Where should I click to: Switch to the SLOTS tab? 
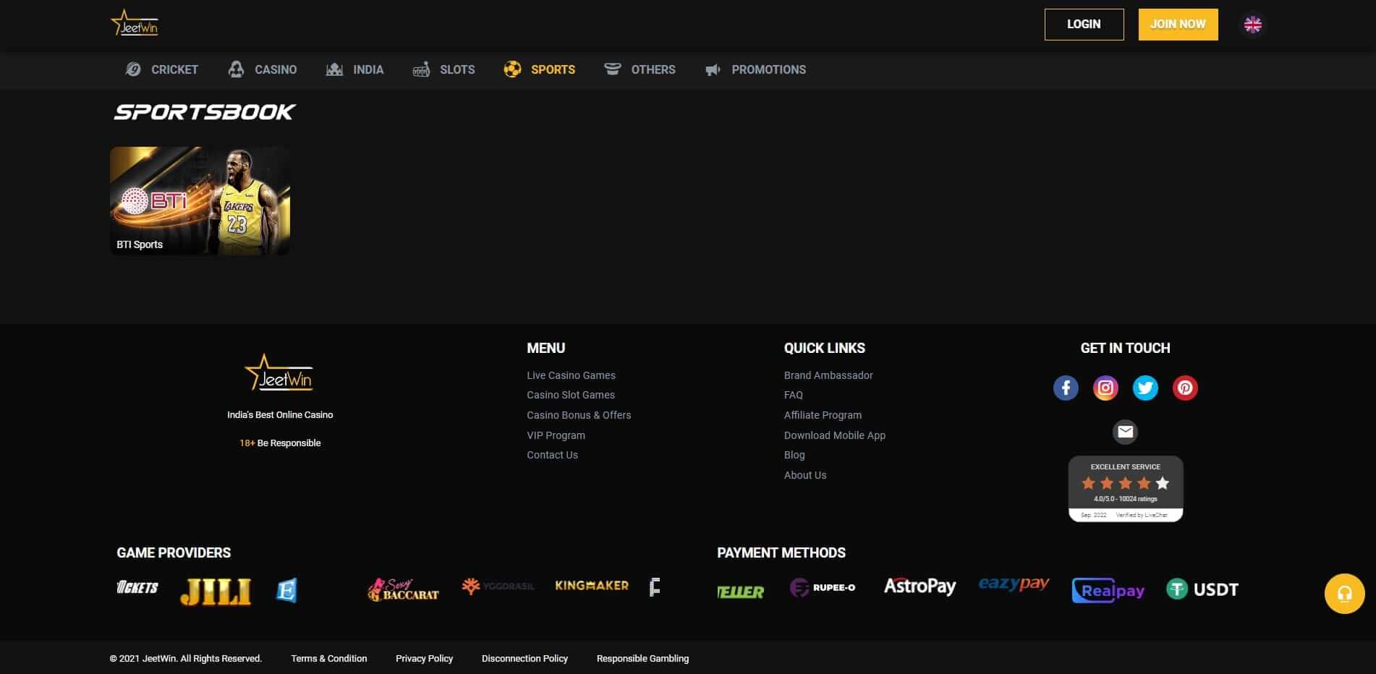pyautogui.click(x=456, y=69)
